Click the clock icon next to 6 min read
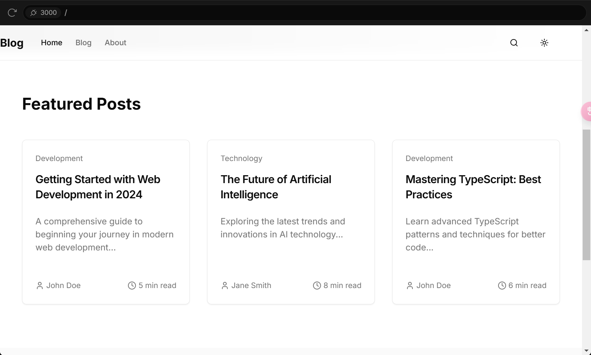 [502, 286]
